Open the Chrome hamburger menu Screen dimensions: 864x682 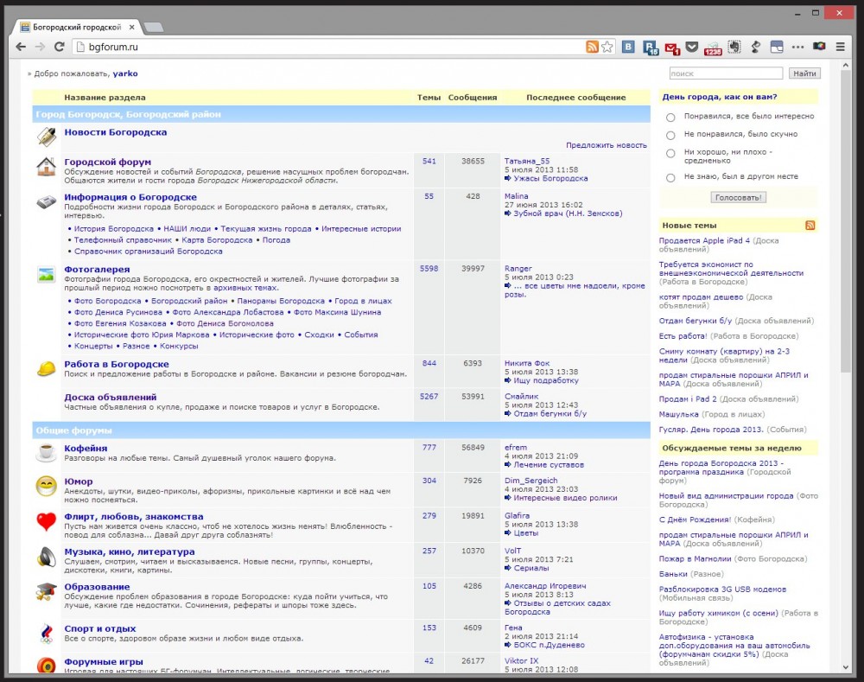click(841, 47)
